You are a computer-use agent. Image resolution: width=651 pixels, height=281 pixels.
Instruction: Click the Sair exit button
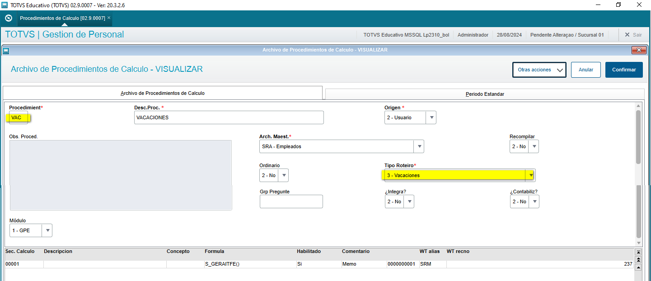(x=633, y=35)
